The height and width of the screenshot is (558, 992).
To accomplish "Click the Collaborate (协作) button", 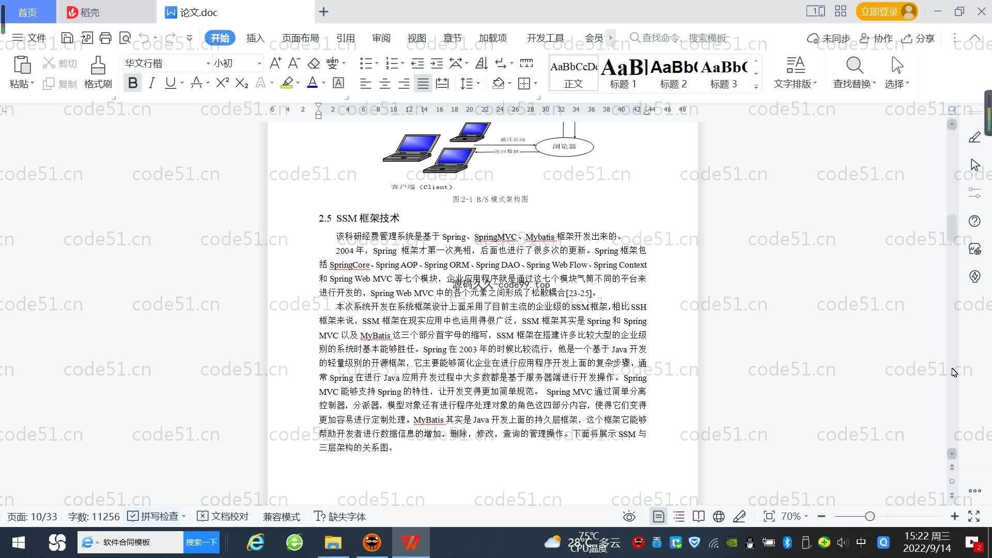I will click(x=876, y=38).
